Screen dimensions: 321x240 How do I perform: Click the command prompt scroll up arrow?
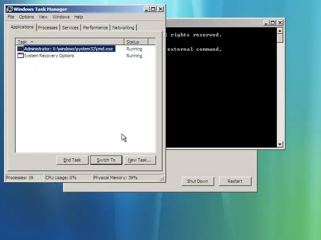point(280,31)
